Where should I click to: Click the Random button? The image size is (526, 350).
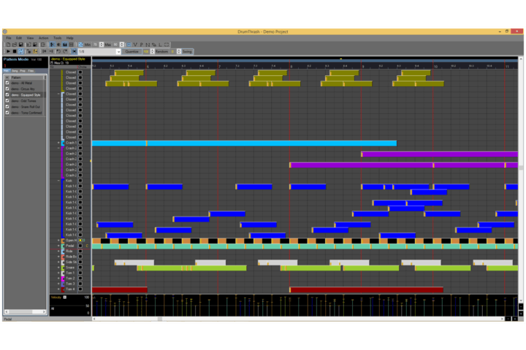click(x=162, y=51)
